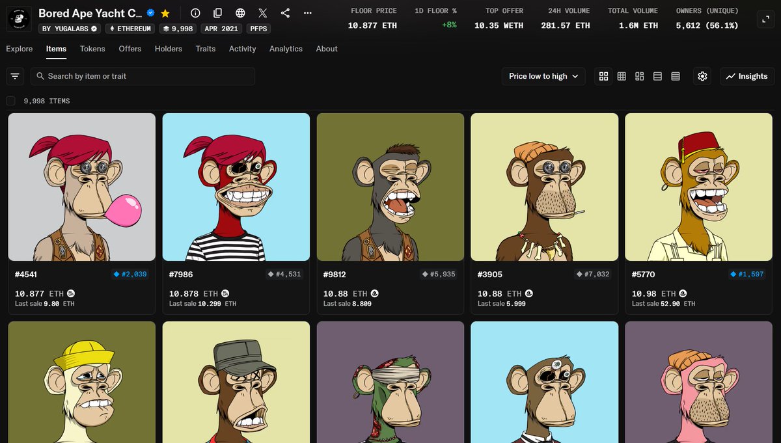Click the 24H Volume value 281.57 ETH

[566, 25]
